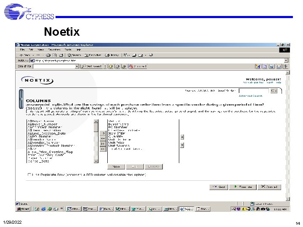
Task: Click the up arrow of the left list scrollbar
Action: pyautogui.click(x=96, y=121)
